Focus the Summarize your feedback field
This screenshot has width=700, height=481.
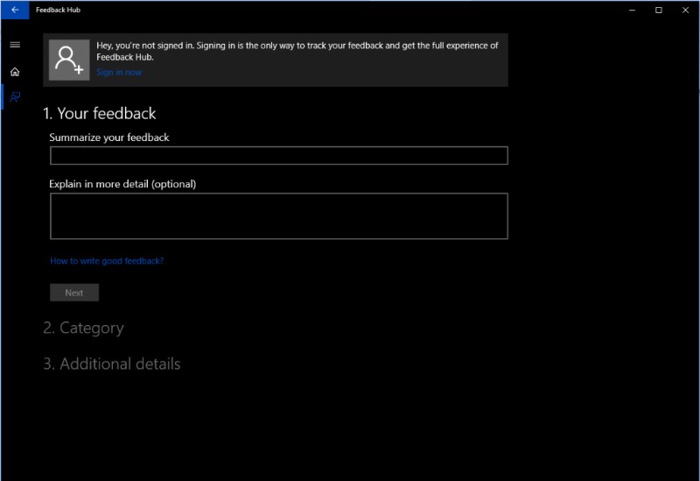tap(279, 156)
